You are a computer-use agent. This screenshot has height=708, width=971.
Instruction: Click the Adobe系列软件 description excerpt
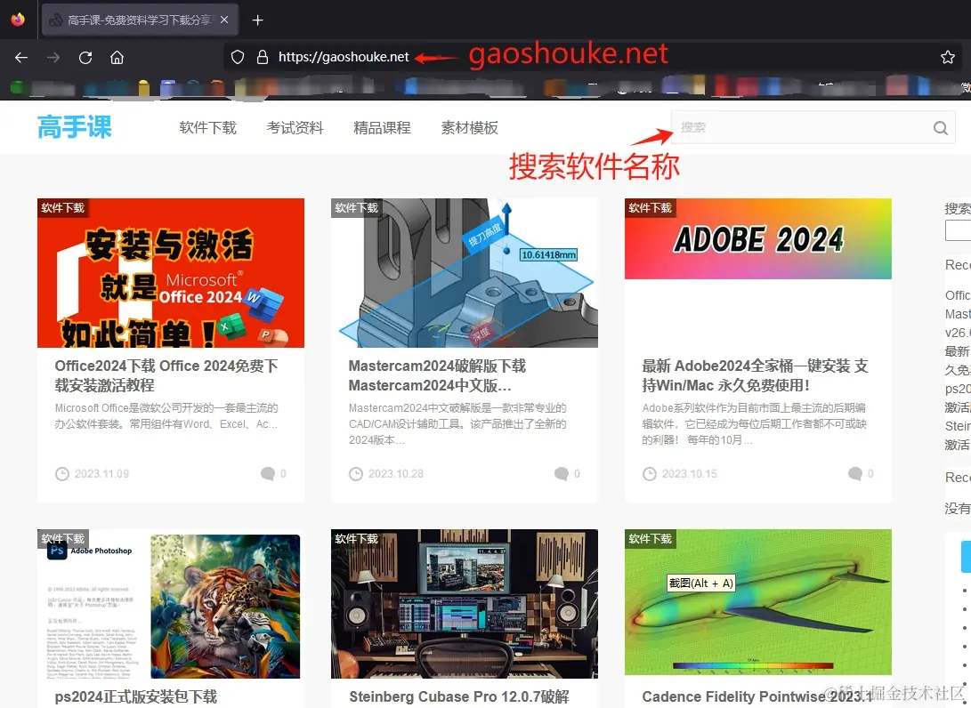(754, 424)
